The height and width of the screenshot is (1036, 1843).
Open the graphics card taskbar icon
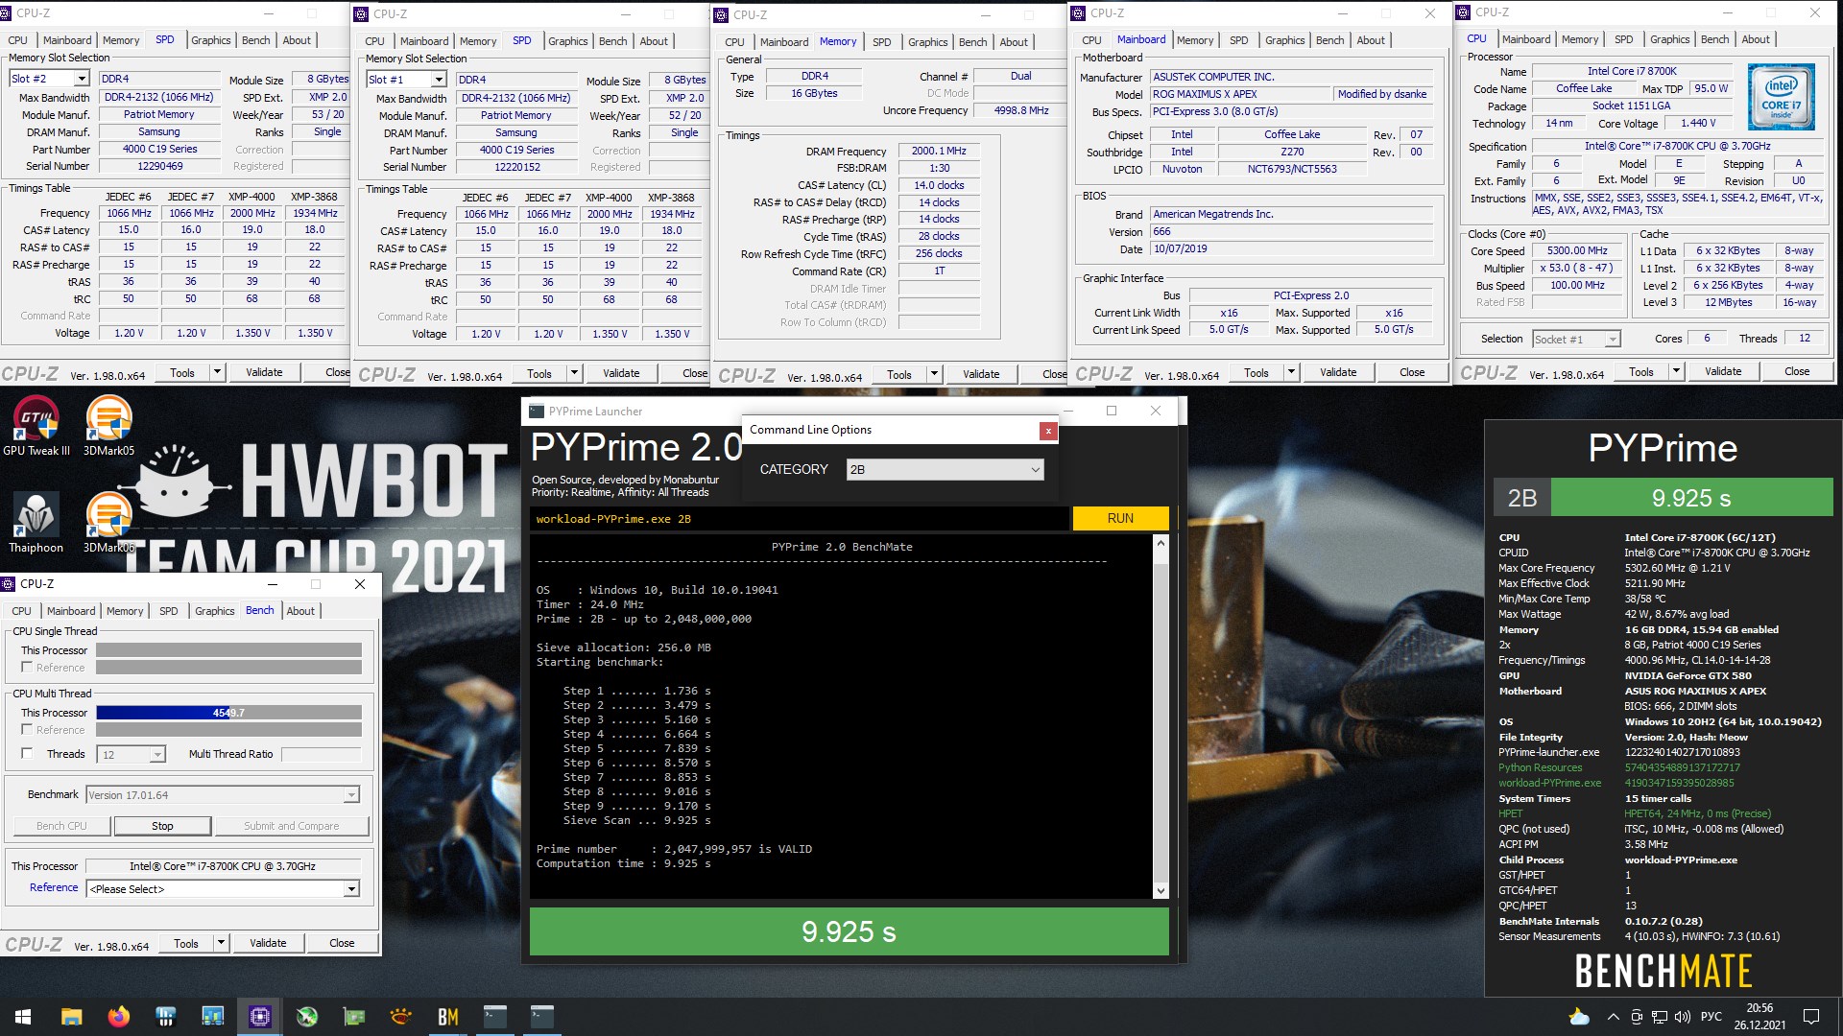[354, 1017]
